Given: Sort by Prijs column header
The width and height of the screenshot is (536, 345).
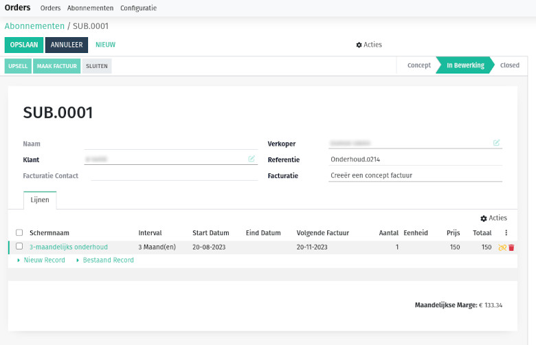Looking at the screenshot, I should click(454, 233).
